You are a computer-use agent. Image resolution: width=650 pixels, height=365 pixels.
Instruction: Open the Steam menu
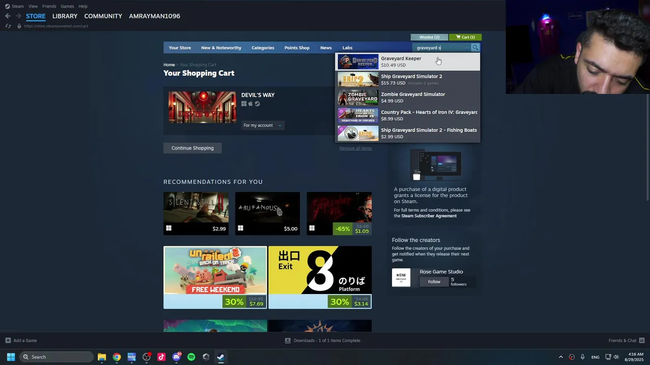(18, 6)
